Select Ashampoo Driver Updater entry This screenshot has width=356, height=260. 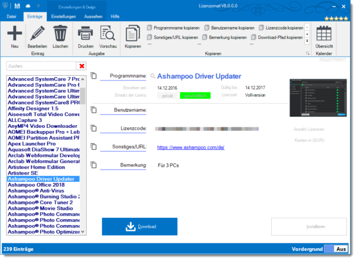43,179
